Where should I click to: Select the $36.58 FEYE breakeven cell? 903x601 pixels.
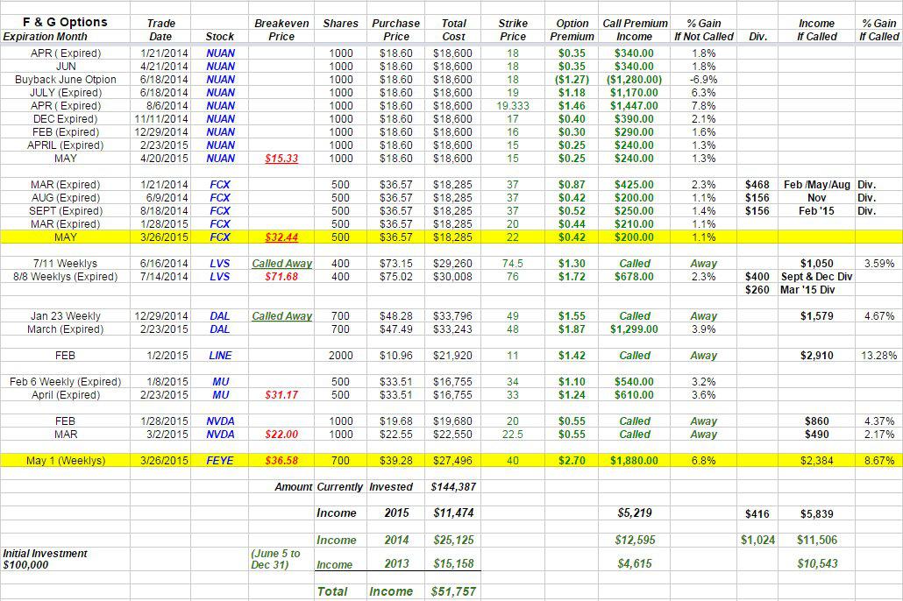[281, 461]
